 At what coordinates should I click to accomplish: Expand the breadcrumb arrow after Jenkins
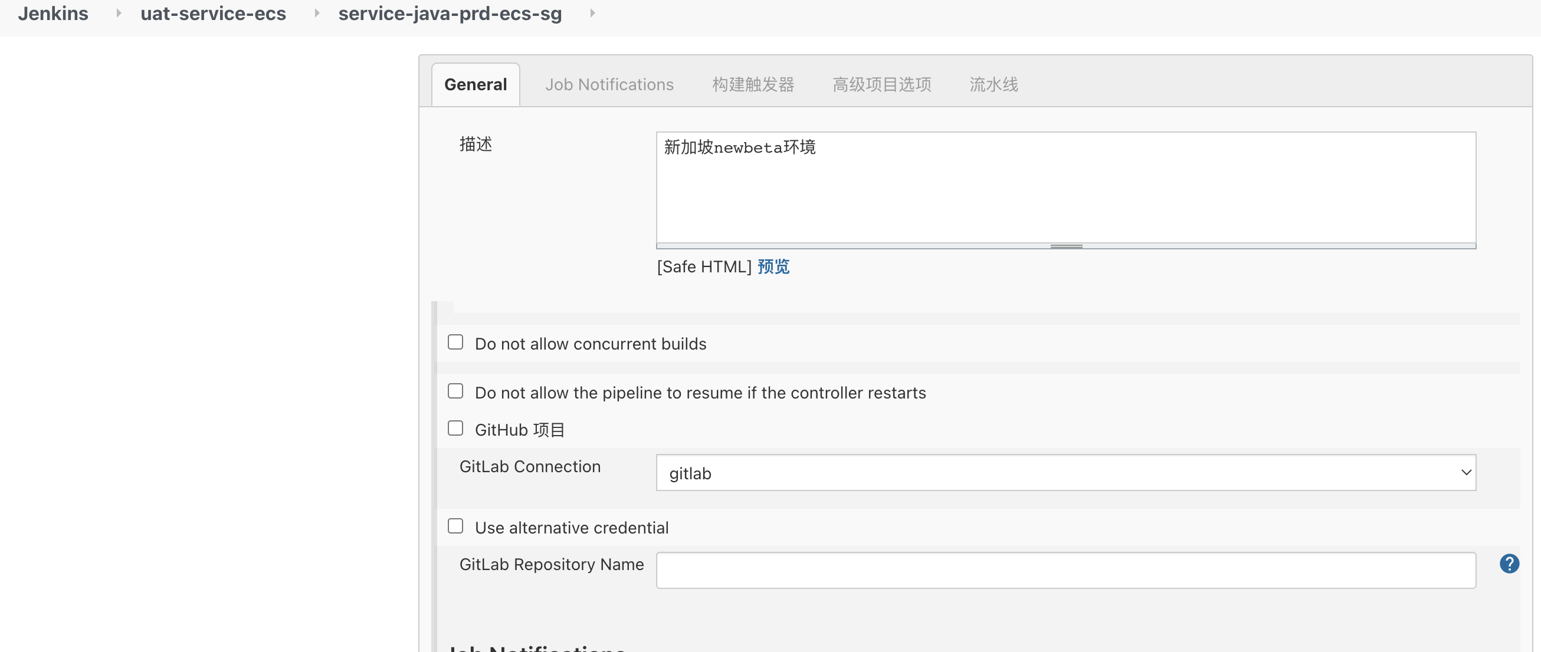point(119,13)
